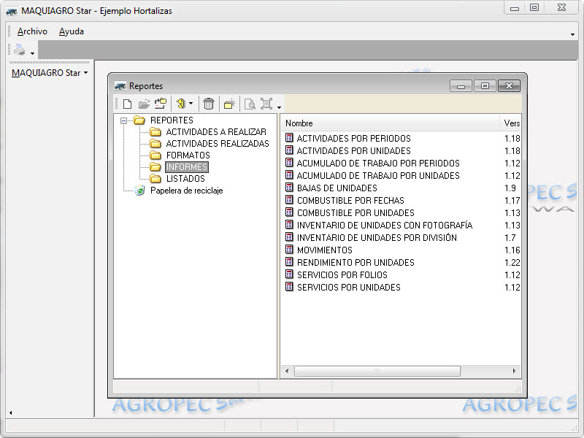
Task: Click left scroll arrow of MAQUIAGRO side panel
Action: point(10,412)
